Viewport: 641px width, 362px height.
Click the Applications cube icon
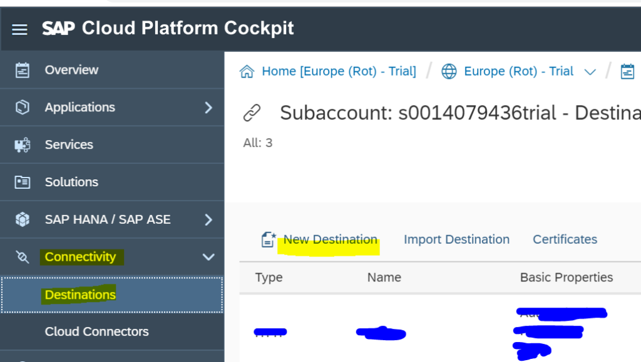click(23, 108)
